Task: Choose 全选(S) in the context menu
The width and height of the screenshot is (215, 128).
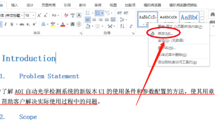Action: pyautogui.click(x=179, y=40)
